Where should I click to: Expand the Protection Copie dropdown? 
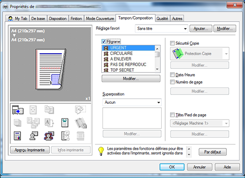(199, 54)
